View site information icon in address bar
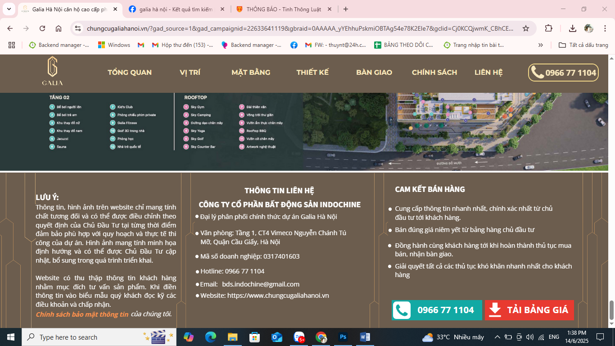This screenshot has height=346, width=615. [x=78, y=28]
